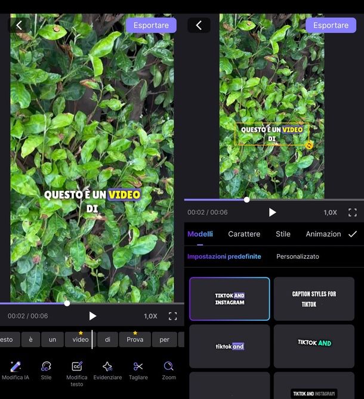Open the Modifica testo tool
The height and width of the screenshot is (399, 364).
click(x=77, y=374)
